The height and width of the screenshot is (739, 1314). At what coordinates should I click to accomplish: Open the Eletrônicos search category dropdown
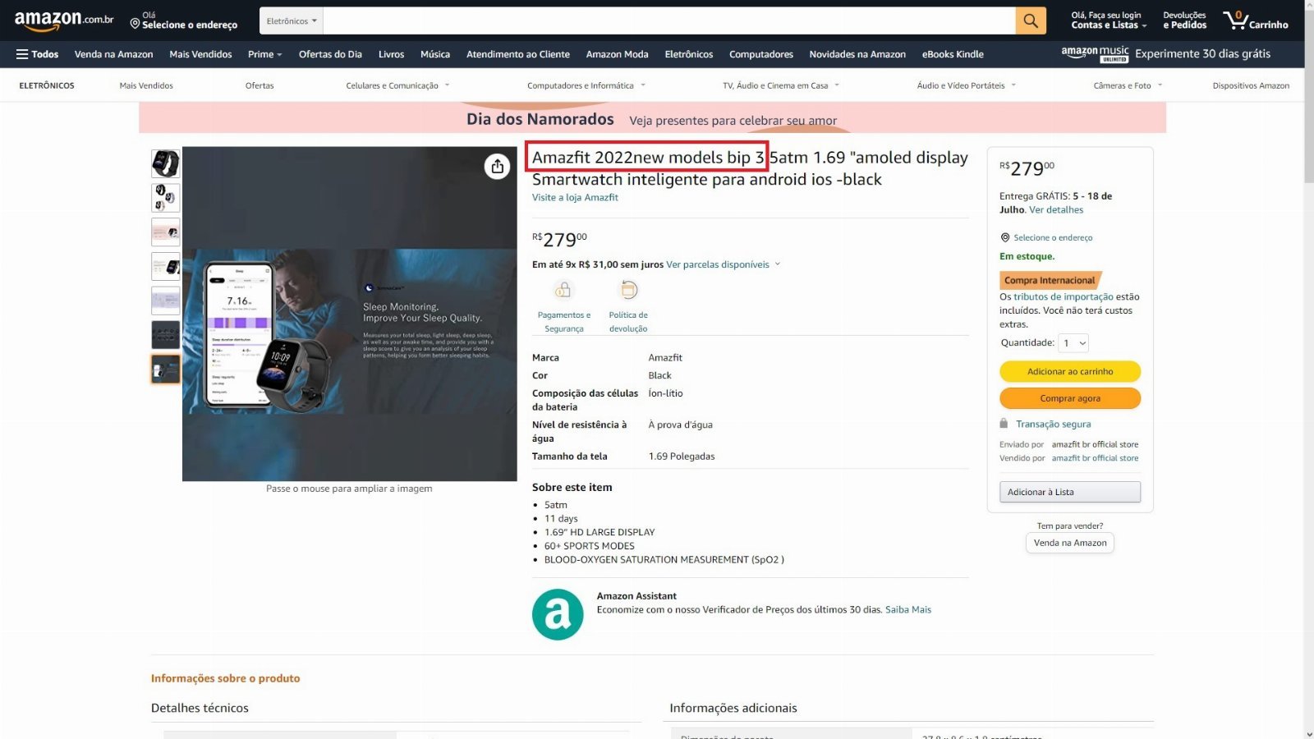(x=292, y=21)
